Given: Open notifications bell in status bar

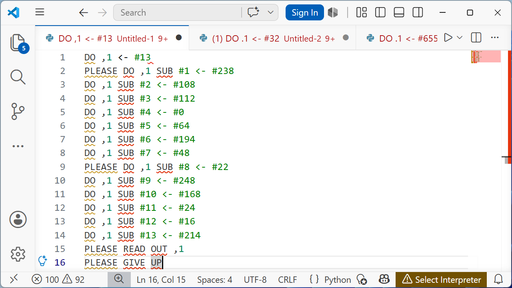Looking at the screenshot, I should (498, 279).
